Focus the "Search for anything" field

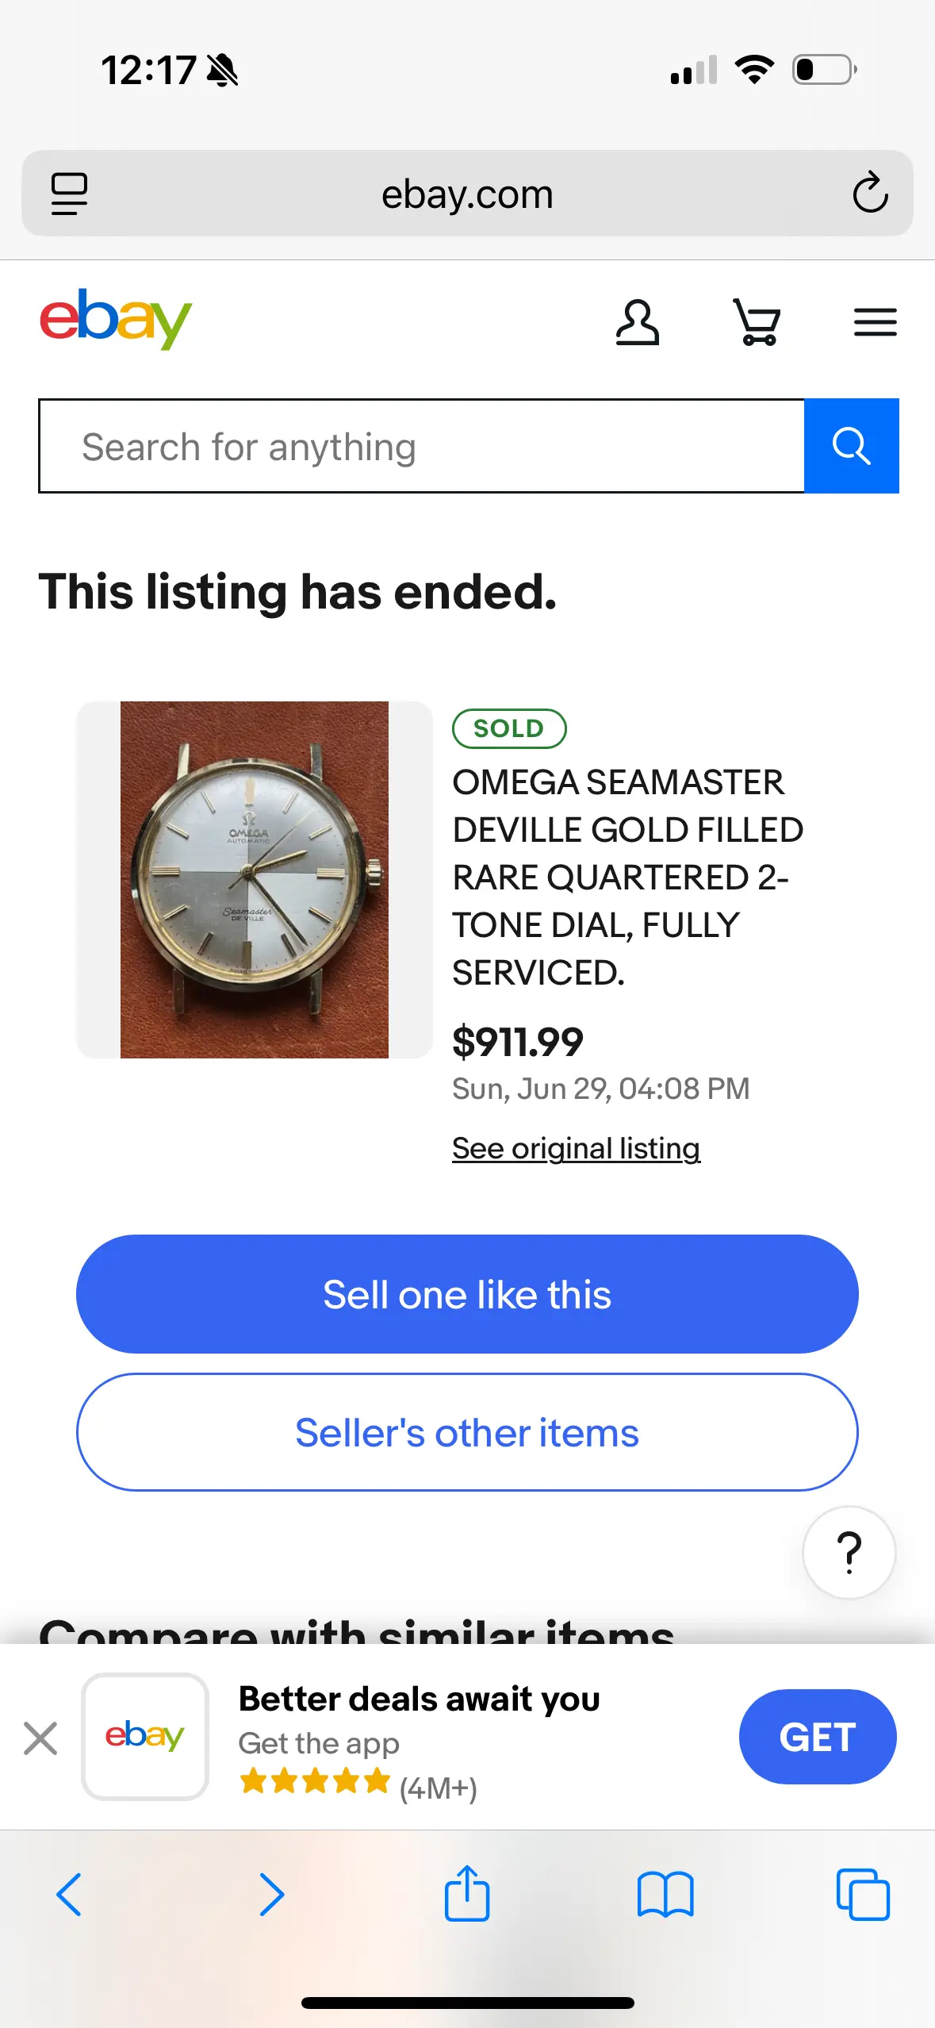422,446
